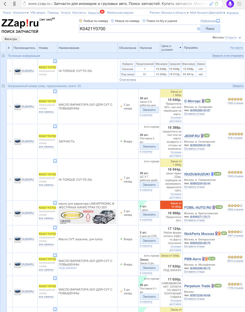Viewport: 245px width, 312px height.
Task: Click C-Моторс rating badge 964
Action: [207, 101]
